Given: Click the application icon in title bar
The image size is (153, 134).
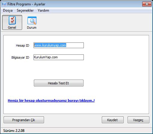Looking at the screenshot, I should click(x=4, y=4).
